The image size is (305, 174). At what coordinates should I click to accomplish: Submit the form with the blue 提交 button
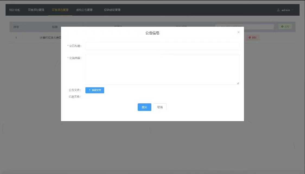point(145,107)
